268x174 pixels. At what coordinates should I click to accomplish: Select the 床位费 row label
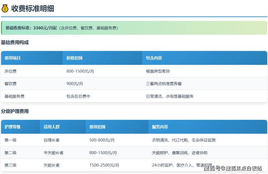tap(11, 71)
